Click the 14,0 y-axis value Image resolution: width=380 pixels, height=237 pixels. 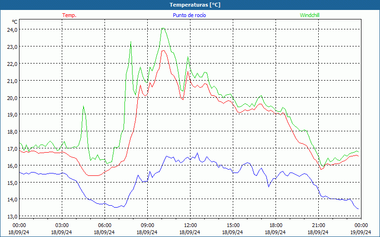pos(12,200)
